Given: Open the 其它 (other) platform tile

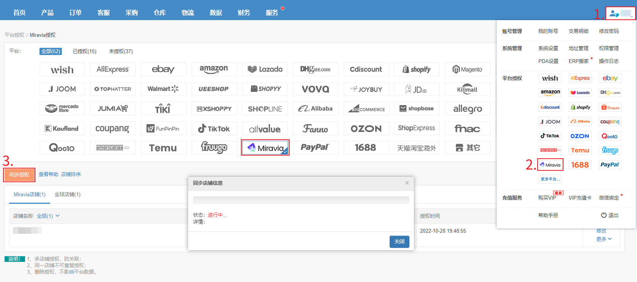Looking at the screenshot, I should point(467,148).
